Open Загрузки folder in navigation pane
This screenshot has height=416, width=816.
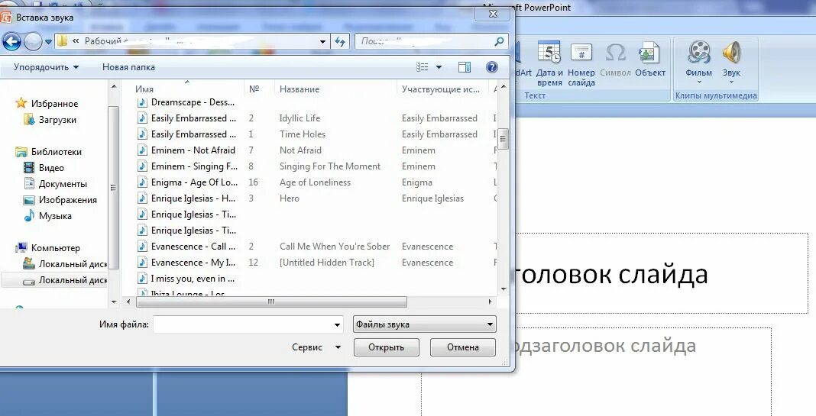click(x=57, y=120)
